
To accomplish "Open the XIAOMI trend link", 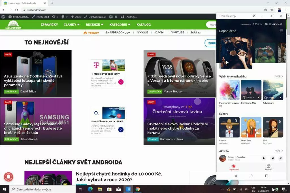I will (x=159, y=32).
